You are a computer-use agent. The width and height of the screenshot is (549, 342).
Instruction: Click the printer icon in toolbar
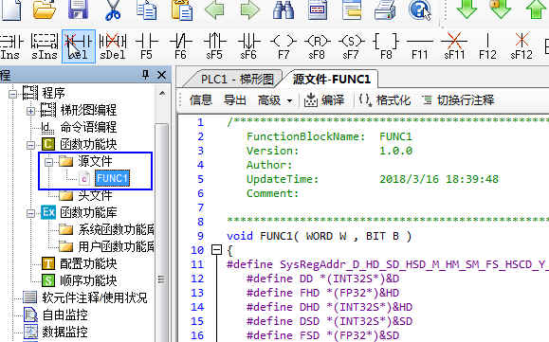click(385, 9)
